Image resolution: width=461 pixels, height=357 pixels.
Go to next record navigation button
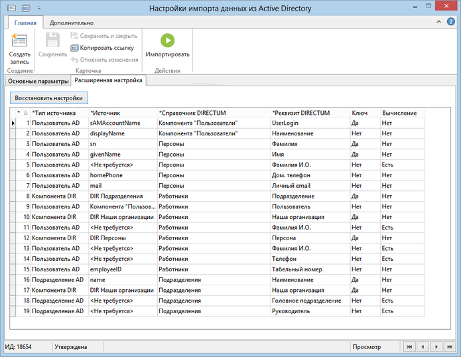(x=436, y=346)
